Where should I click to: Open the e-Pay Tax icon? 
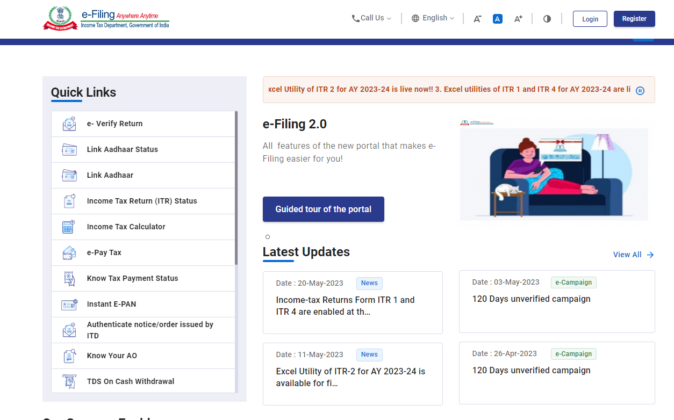69,252
